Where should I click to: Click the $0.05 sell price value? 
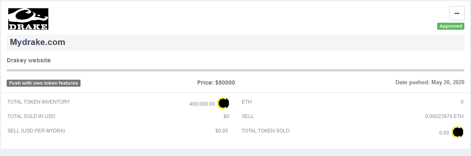tap(222, 130)
